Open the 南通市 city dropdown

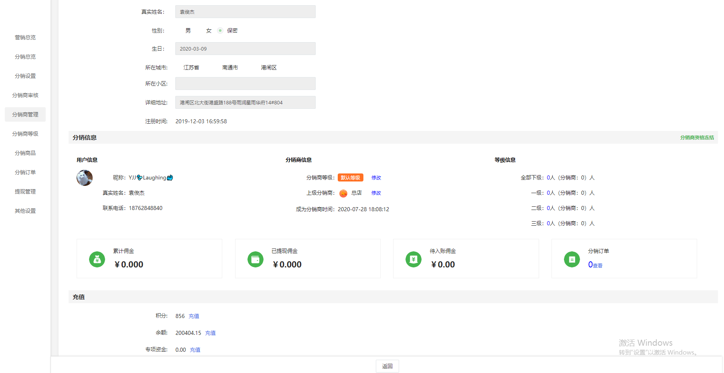tap(230, 67)
